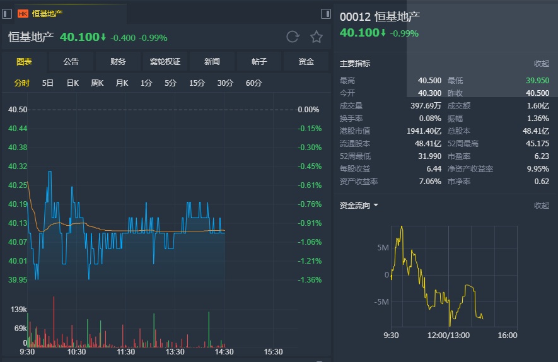The image size is (558, 362).
Task: Toggle the left sidebar panel icon
Action: tap(7, 13)
